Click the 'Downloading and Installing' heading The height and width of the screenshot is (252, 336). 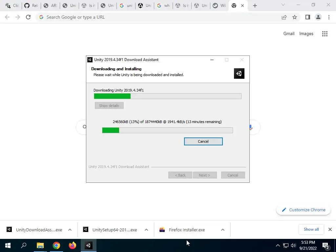click(116, 69)
